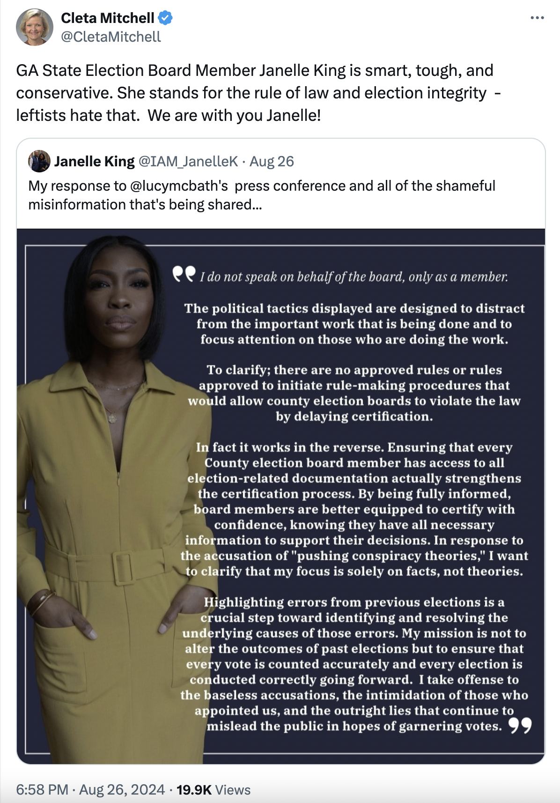Click the "Highlighting errors" paragraph in the image

pos(354,663)
